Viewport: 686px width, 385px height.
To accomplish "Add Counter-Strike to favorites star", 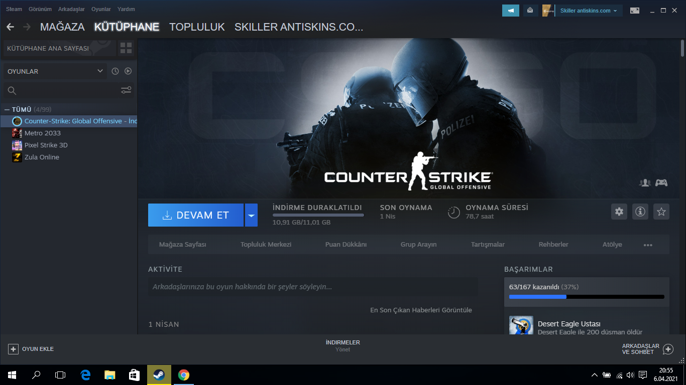I will pyautogui.click(x=661, y=212).
